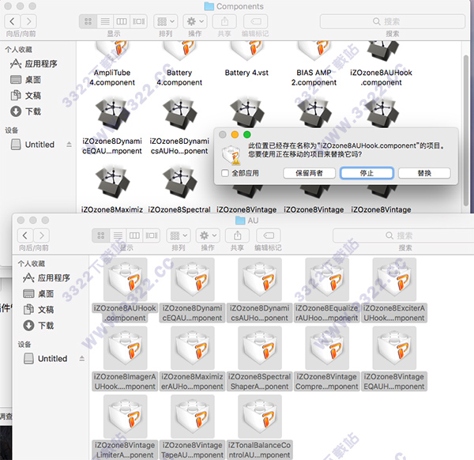Select AmpliTube 4.component in Components window
474x460 pixels.
[x=112, y=64]
